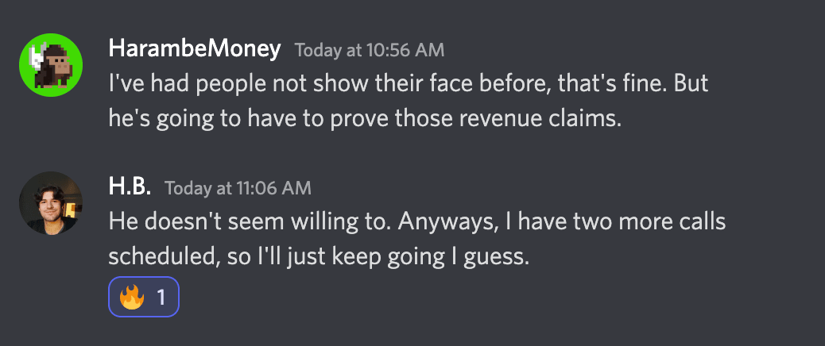Click the line ending with 'I guess.'
825x346 pixels.
pos(319,257)
